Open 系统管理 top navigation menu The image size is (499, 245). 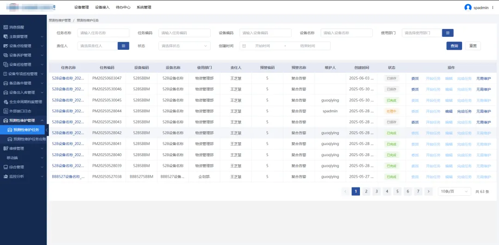tap(144, 7)
